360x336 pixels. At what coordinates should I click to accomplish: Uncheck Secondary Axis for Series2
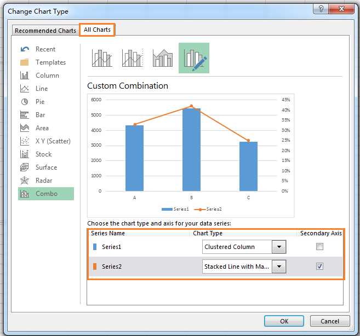(319, 267)
